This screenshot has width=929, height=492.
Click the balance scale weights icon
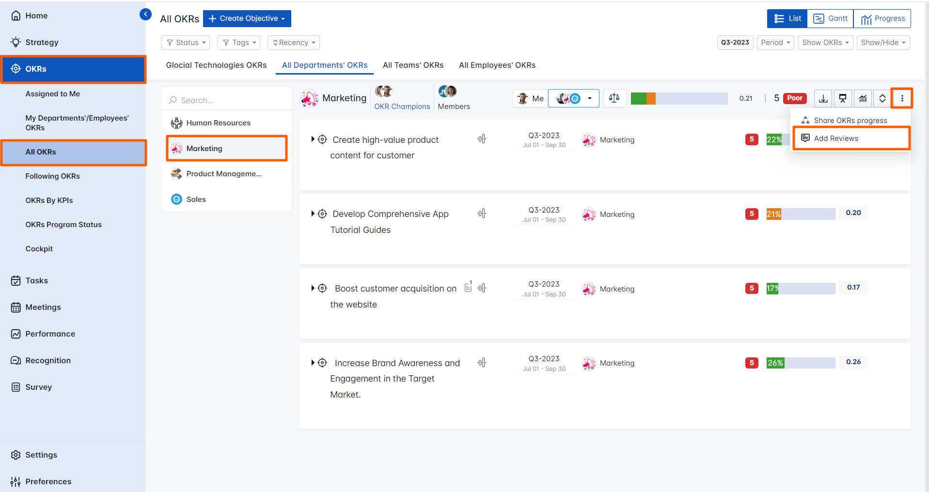[614, 98]
